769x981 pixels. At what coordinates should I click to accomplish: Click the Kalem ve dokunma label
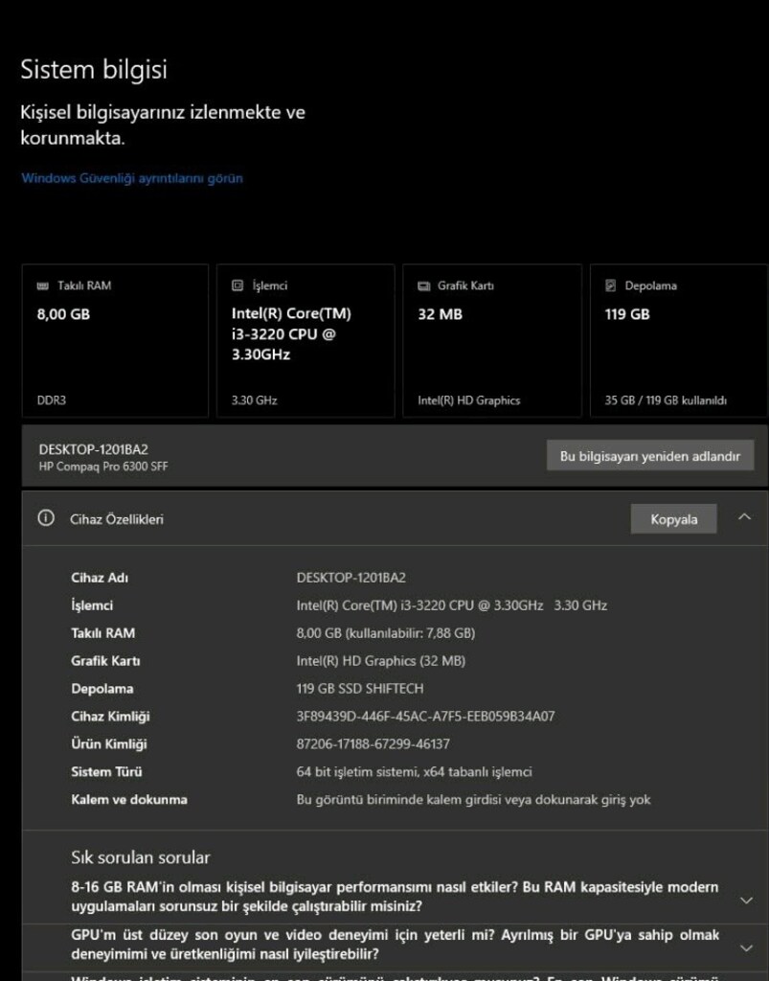click(128, 800)
